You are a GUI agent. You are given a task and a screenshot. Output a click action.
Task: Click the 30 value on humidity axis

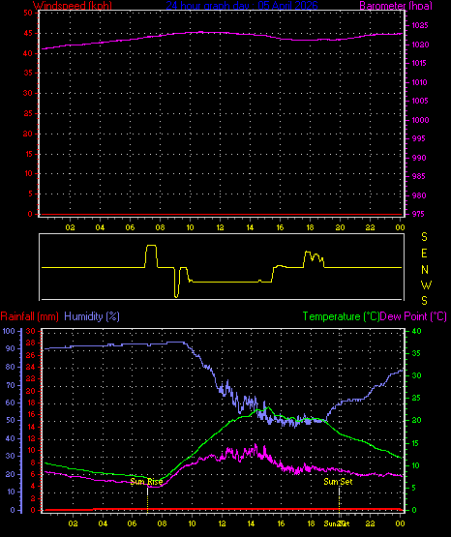[x=11, y=456]
